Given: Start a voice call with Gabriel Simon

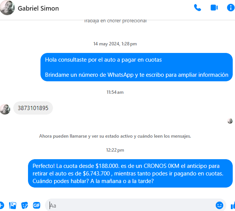Looking at the screenshot, I should coord(198,8).
